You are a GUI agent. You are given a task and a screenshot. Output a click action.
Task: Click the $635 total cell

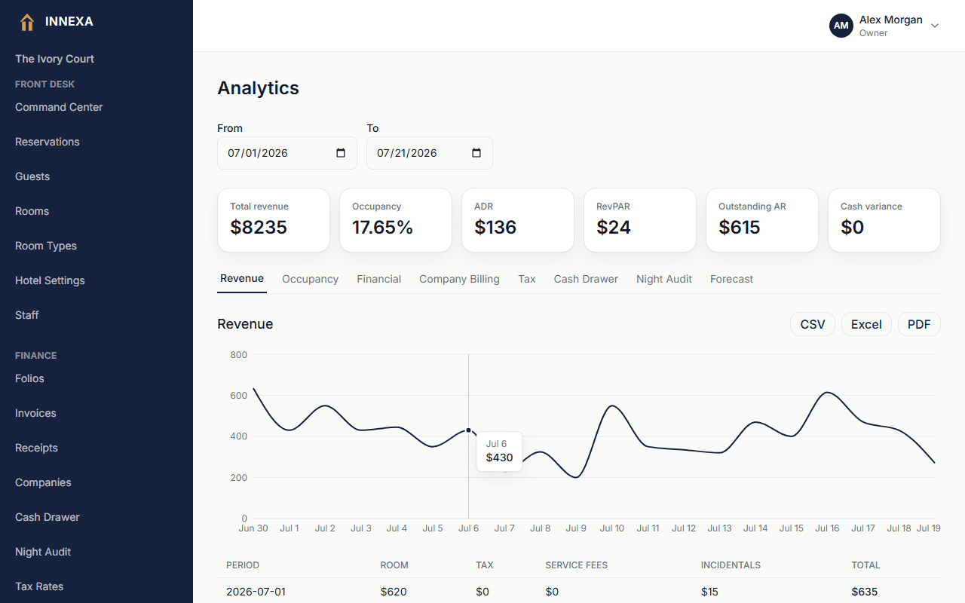pyautogui.click(x=865, y=592)
